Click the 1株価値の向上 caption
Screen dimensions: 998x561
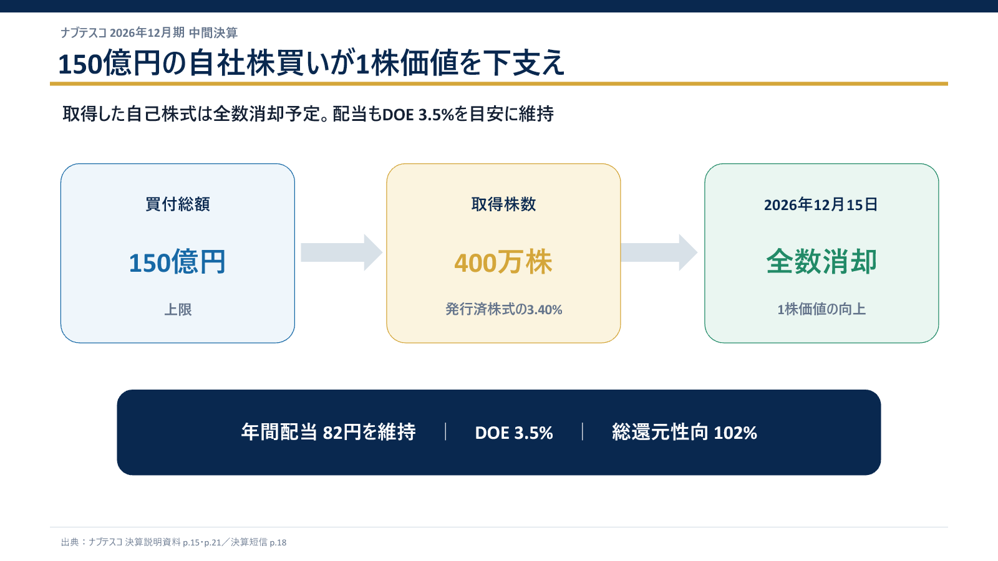[821, 309]
